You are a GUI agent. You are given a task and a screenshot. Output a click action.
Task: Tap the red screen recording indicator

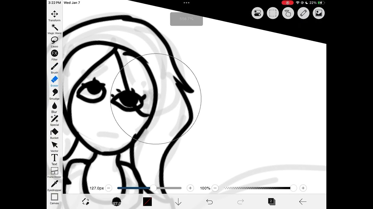(x=288, y=3)
